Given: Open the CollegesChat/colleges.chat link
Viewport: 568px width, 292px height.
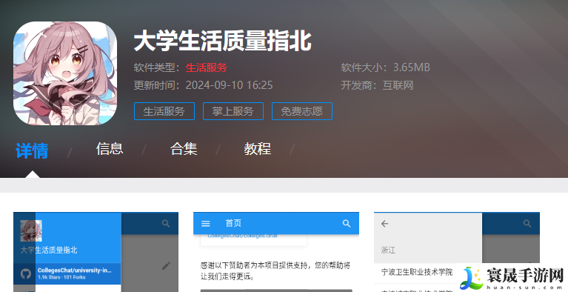Looking at the screenshot, I should tap(242, 236).
